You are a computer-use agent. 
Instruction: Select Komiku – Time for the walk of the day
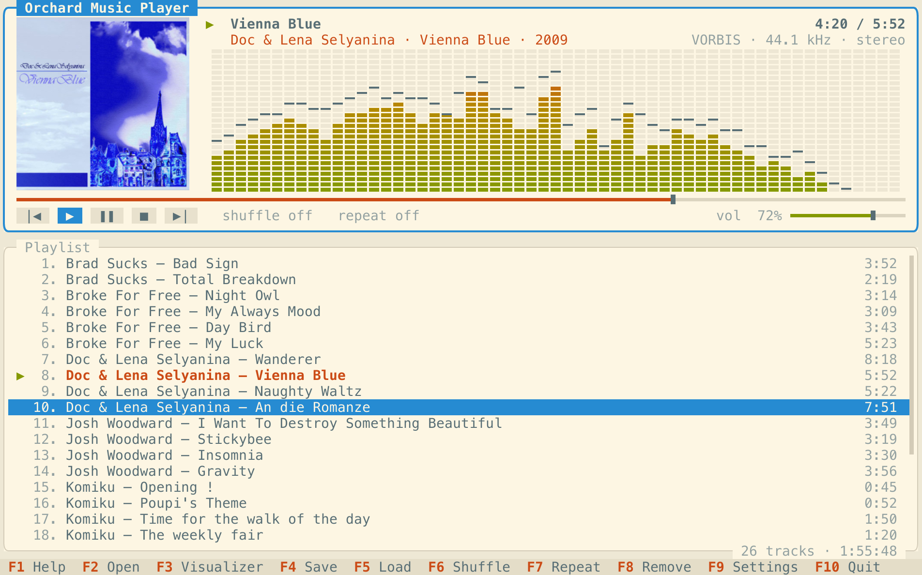click(x=459, y=519)
